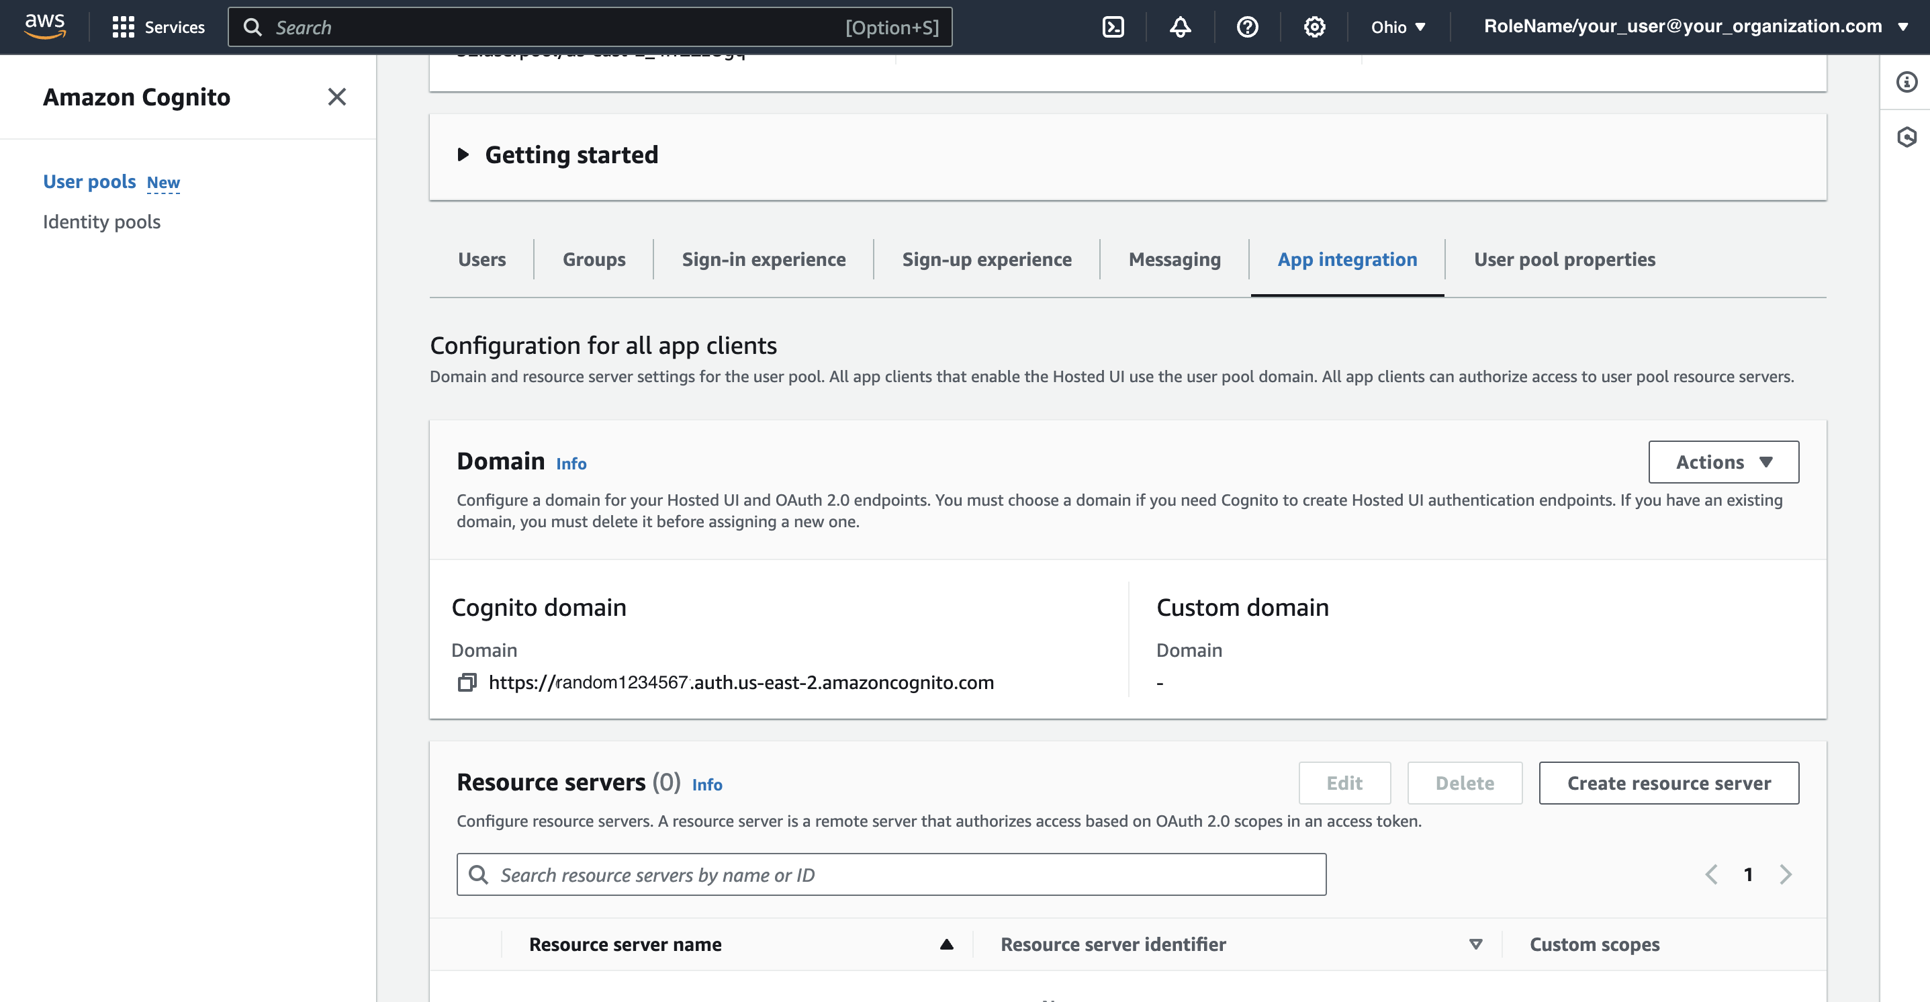Click page number 1 in pagination
The width and height of the screenshot is (1930, 1002).
click(x=1748, y=874)
